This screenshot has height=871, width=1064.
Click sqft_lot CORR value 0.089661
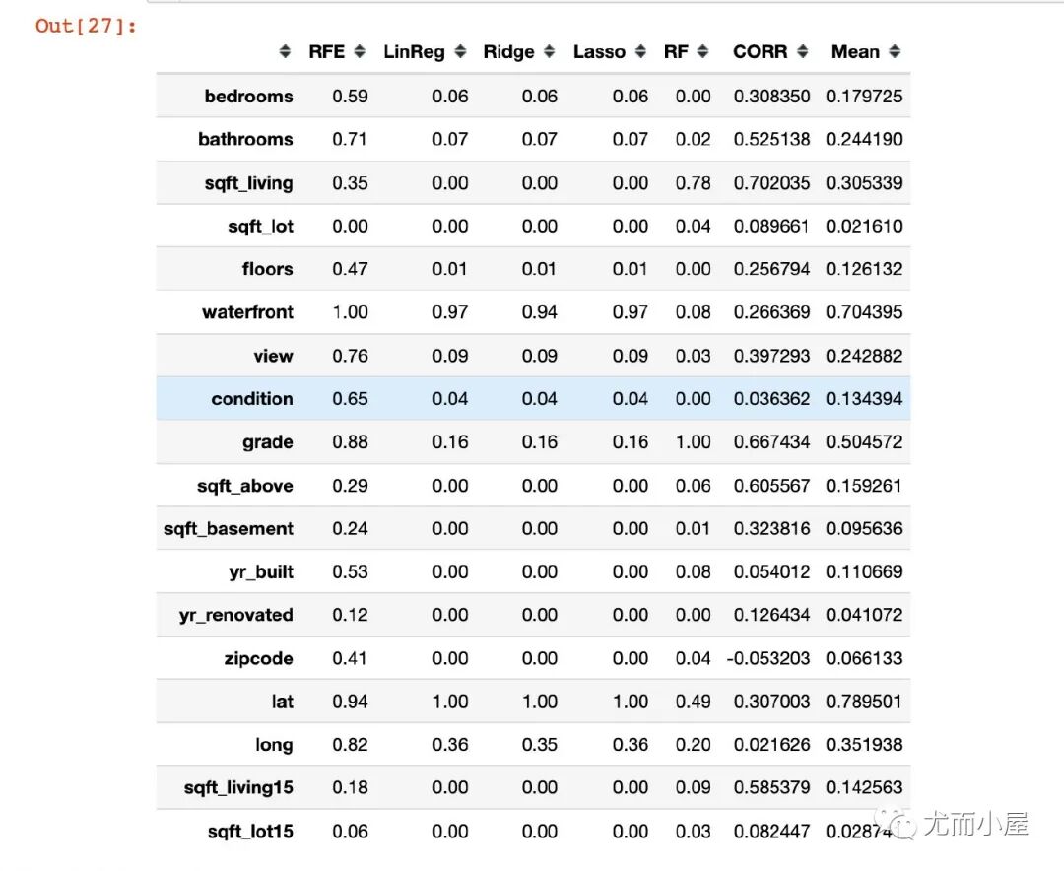(x=771, y=226)
